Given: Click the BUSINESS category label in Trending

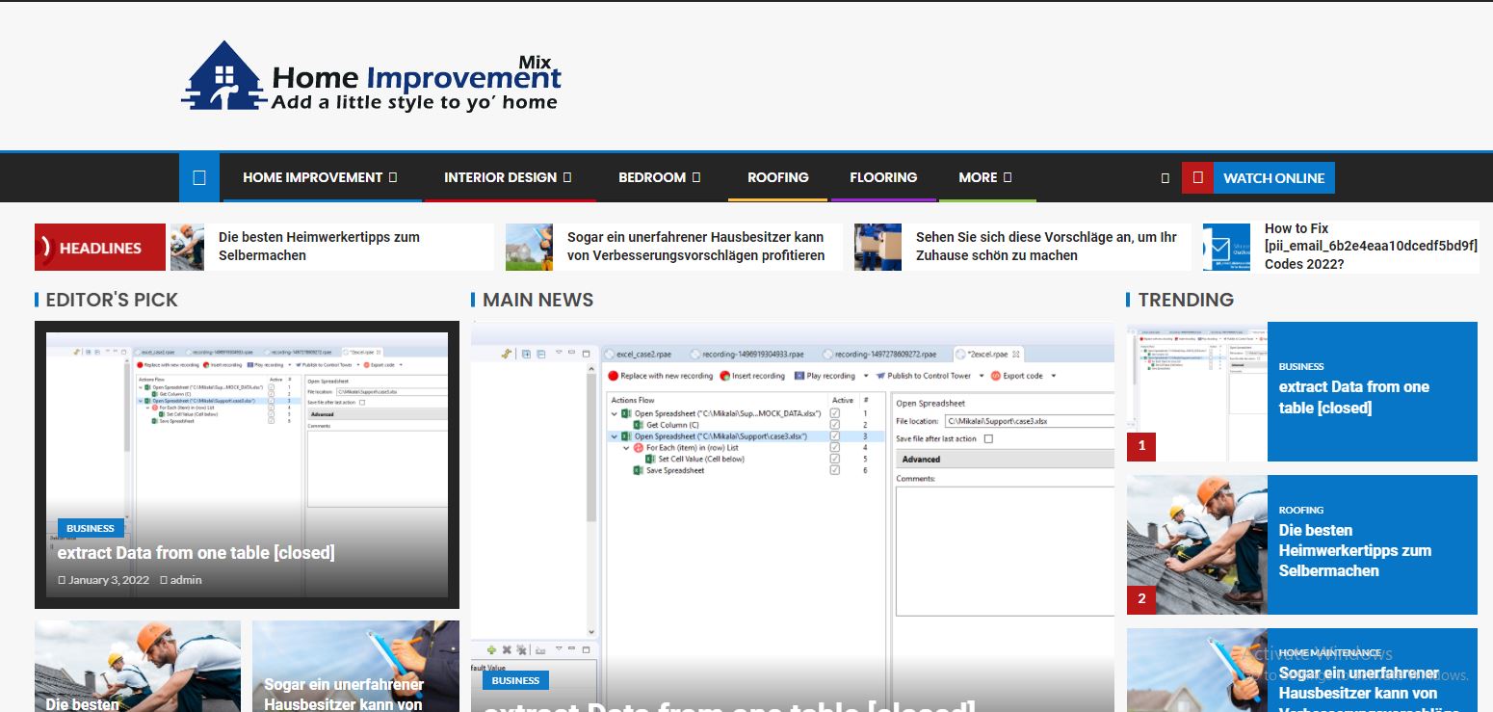Looking at the screenshot, I should tap(1301, 366).
